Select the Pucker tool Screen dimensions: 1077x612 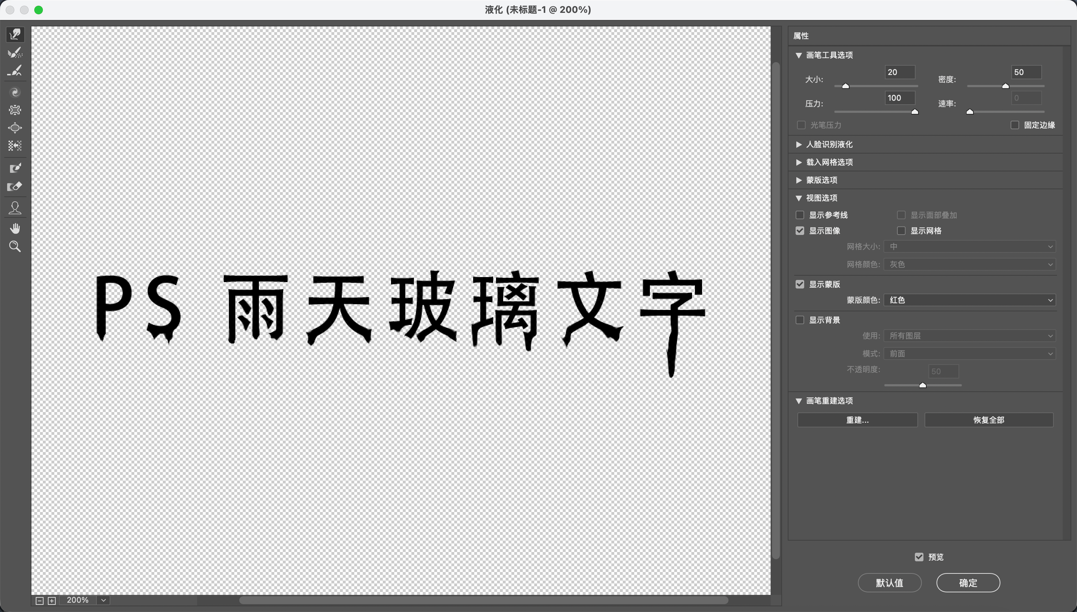tap(15, 110)
